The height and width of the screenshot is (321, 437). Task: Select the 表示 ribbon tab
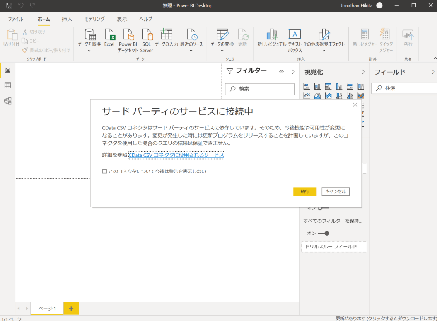[122, 19]
